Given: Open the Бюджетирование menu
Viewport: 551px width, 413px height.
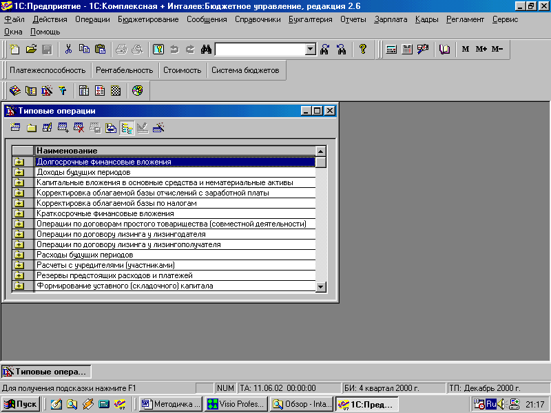Looking at the screenshot, I should 148,20.
